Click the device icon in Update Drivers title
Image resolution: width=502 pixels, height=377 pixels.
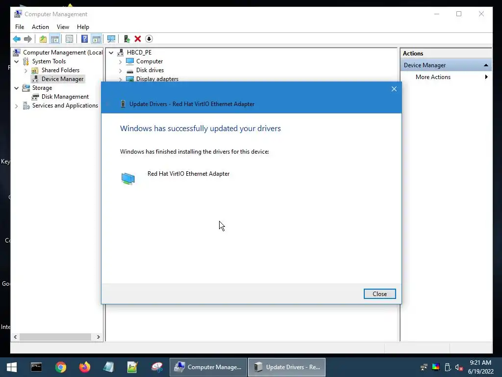point(123,104)
